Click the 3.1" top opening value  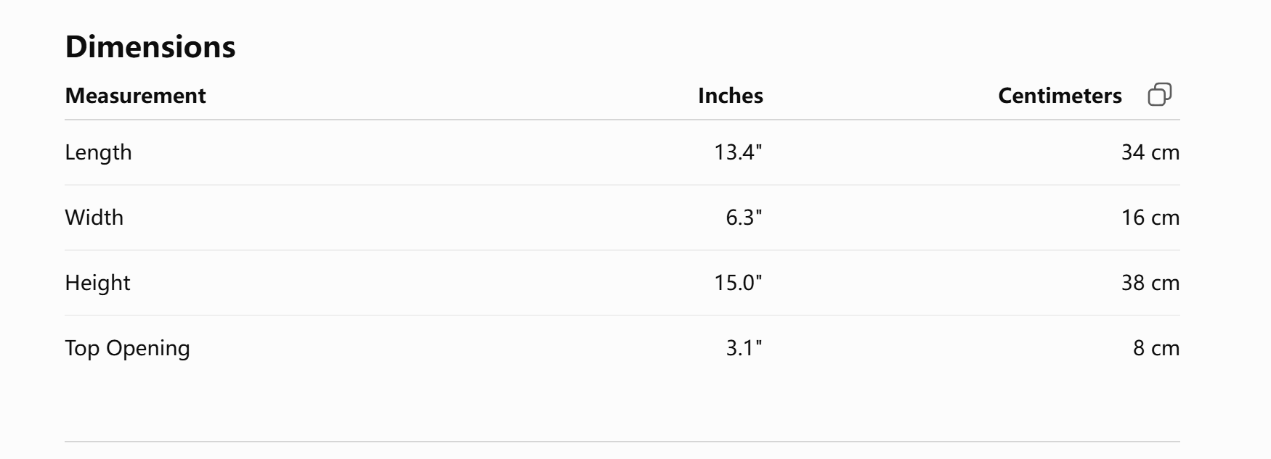[744, 348]
